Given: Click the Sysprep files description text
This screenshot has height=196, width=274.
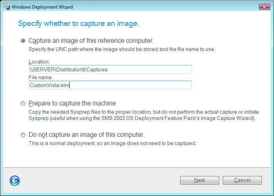Looking at the screenshot, I should point(144,115).
